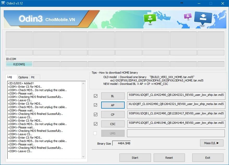Click the Odin3 app icon in title bar
The height and width of the screenshot is (165, 229).
[3, 3]
